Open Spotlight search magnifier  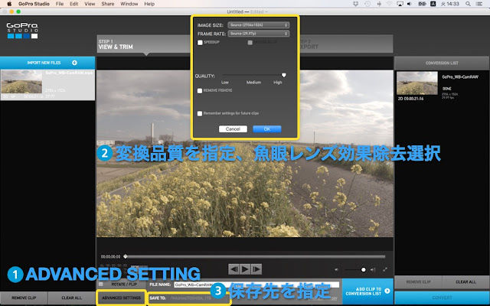pyautogui.click(x=468, y=4)
